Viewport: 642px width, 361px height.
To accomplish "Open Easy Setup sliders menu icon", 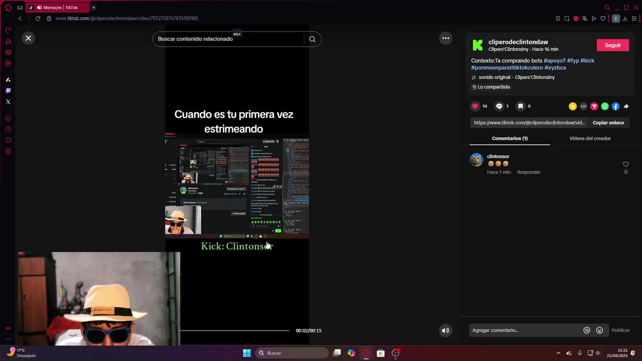I will [x=634, y=19].
